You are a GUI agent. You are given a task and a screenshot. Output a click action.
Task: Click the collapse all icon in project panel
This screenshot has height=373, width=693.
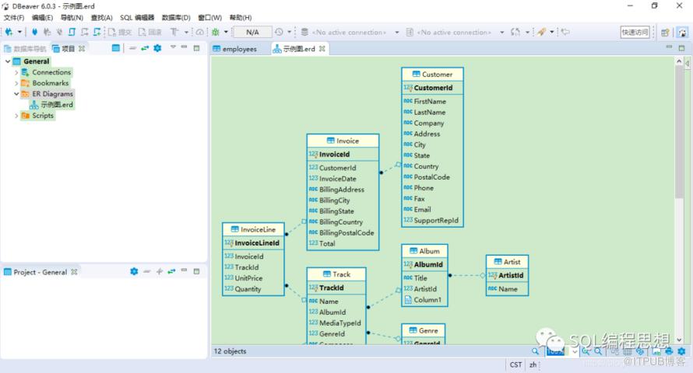point(132,48)
